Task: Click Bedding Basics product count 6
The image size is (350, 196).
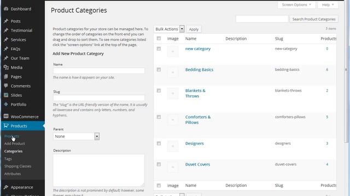Action: point(327,70)
